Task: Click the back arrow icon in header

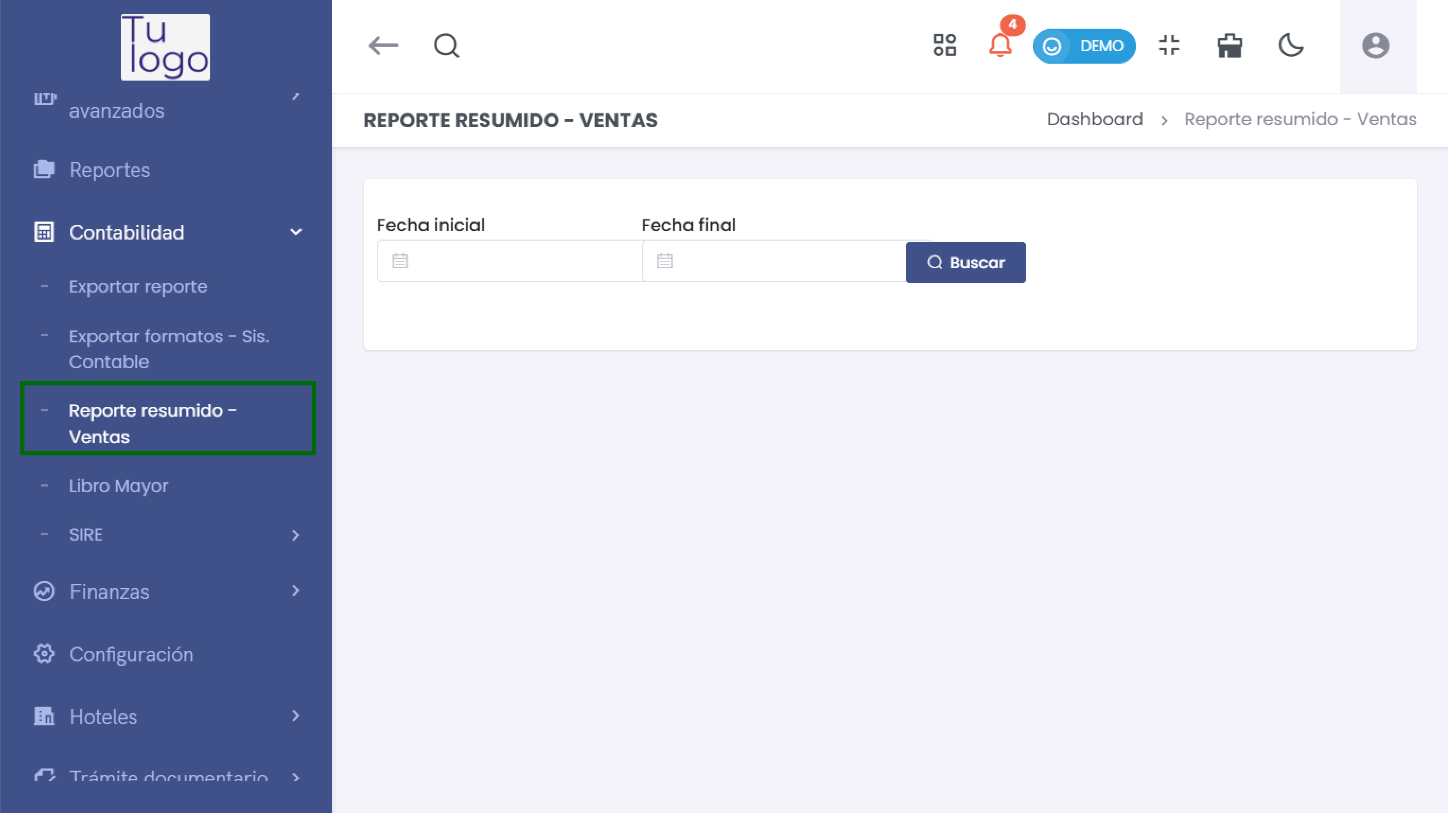Action: pos(383,46)
